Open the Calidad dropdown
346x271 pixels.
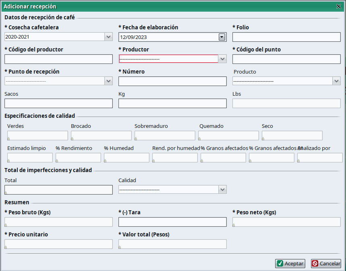coord(222,190)
